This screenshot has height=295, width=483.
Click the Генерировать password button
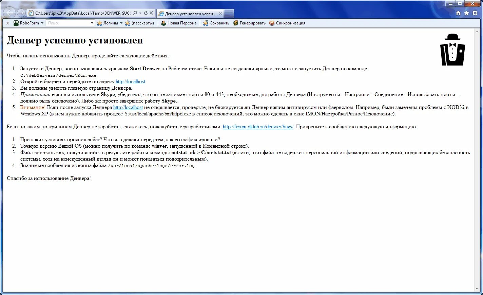click(x=249, y=23)
